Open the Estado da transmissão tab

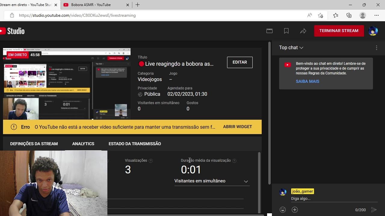pyautogui.click(x=135, y=144)
